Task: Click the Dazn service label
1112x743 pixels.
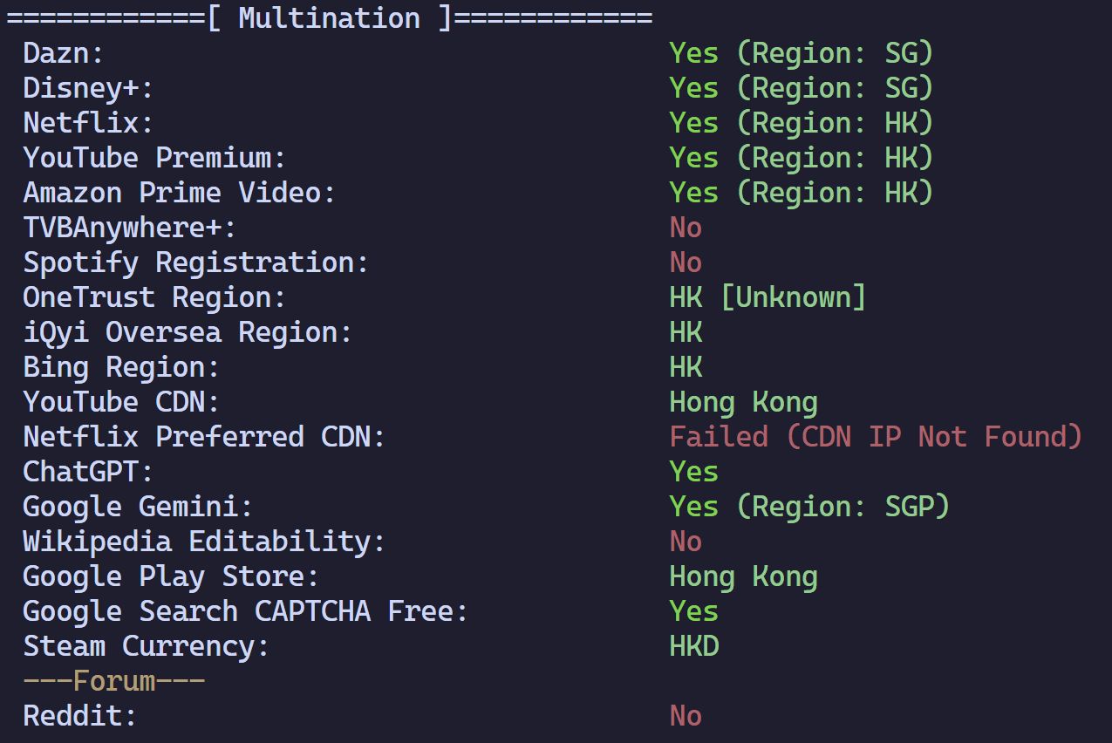Action: click(x=63, y=53)
